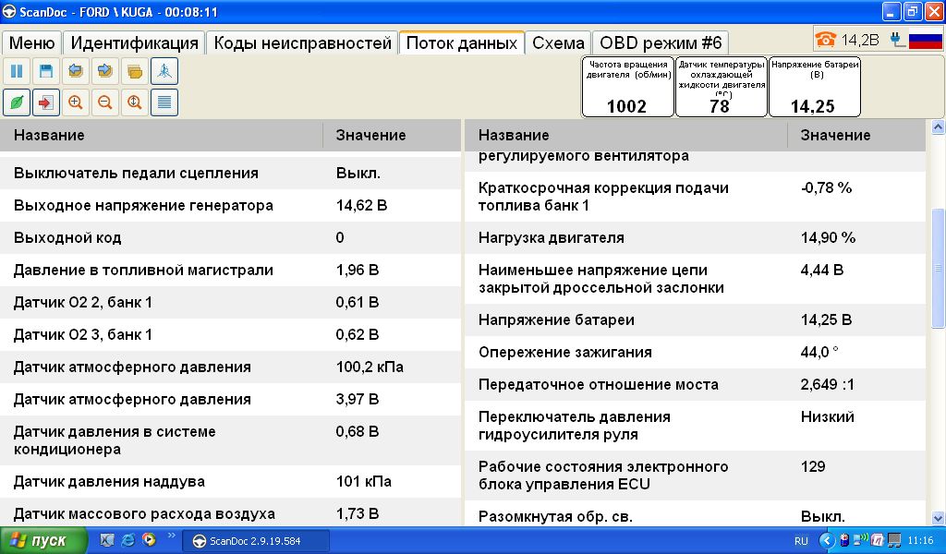Screen dimensions: 946x554
Task: Click the stacked folders icon
Action: tap(135, 71)
